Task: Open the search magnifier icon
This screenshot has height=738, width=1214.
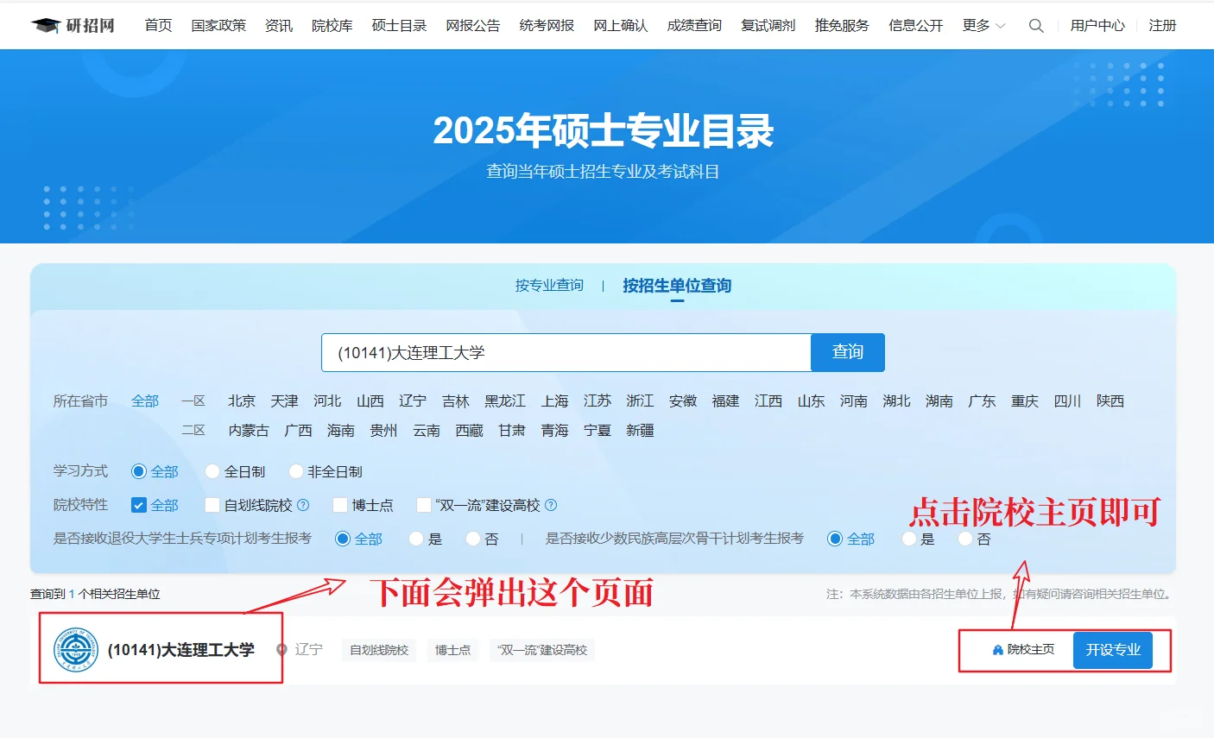Action: point(1035,26)
